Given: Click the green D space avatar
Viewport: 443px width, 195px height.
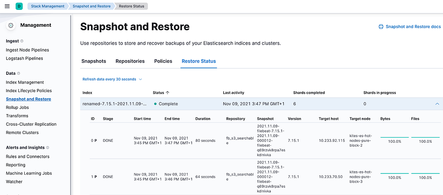Looking at the screenshot, I should tap(19, 6).
